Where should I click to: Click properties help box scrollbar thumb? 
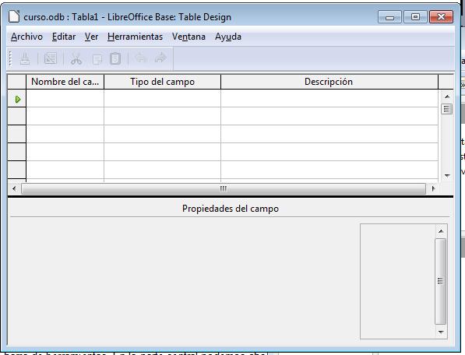[x=440, y=281]
